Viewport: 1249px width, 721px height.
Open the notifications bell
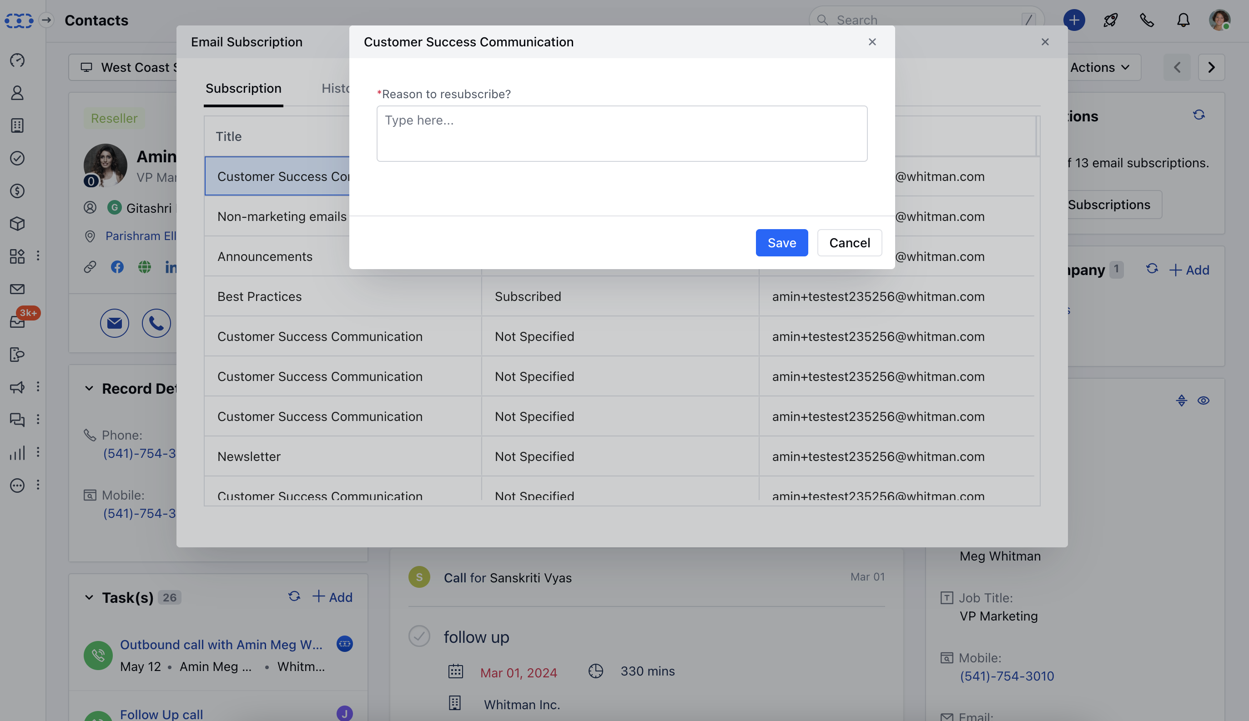pyautogui.click(x=1183, y=20)
